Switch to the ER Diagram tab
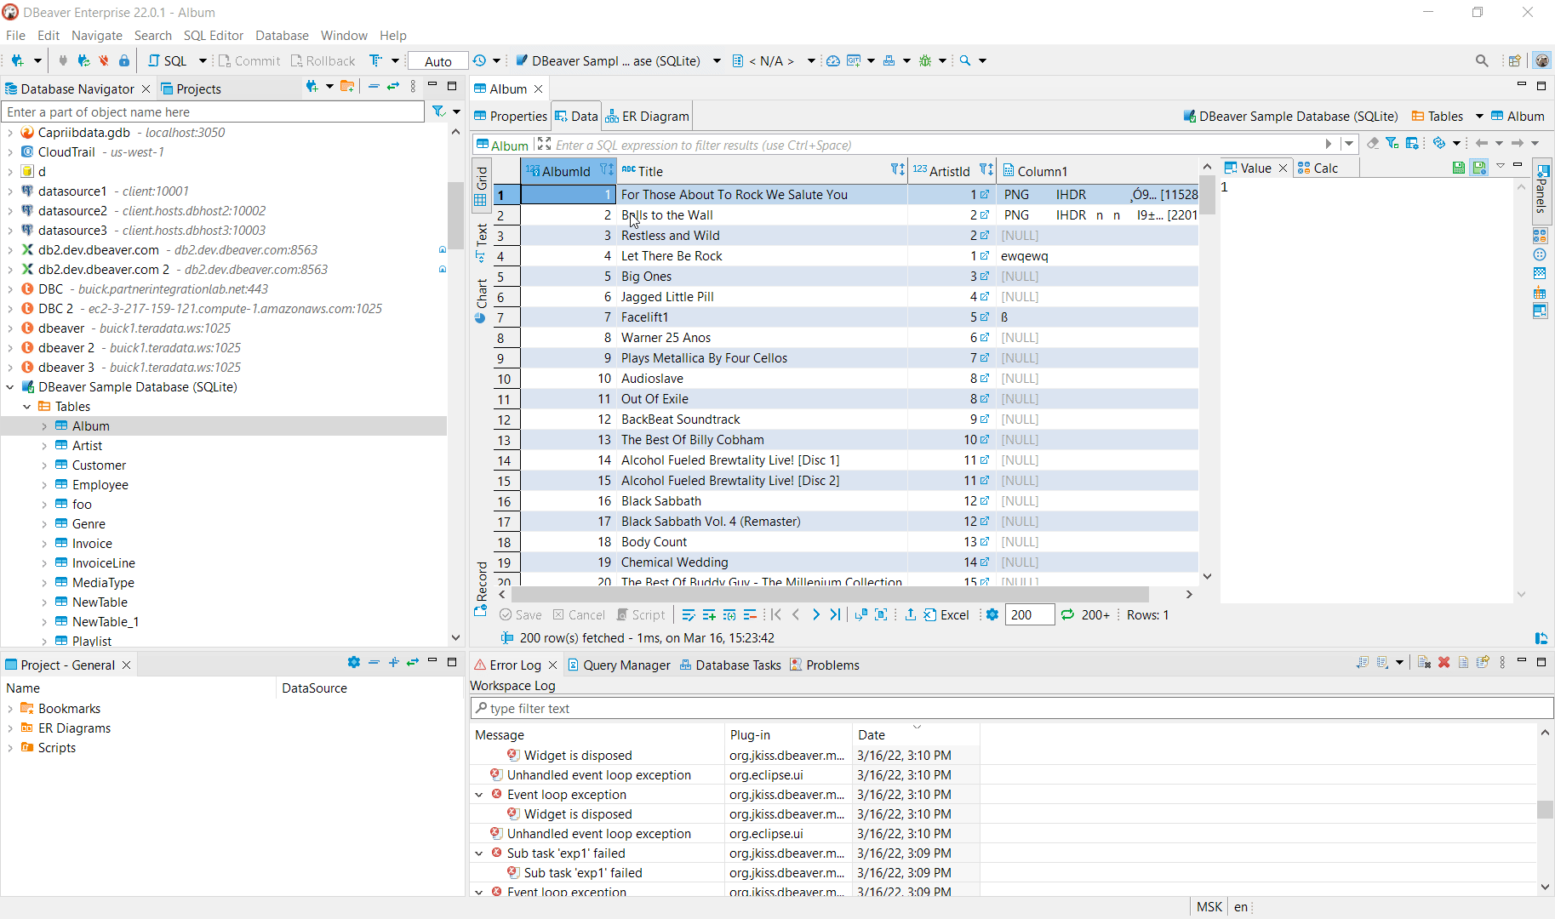Image resolution: width=1555 pixels, height=919 pixels. tap(654, 116)
